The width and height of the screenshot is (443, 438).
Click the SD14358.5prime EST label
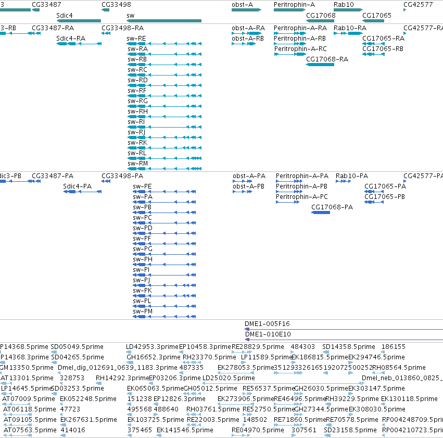[x=349, y=347]
